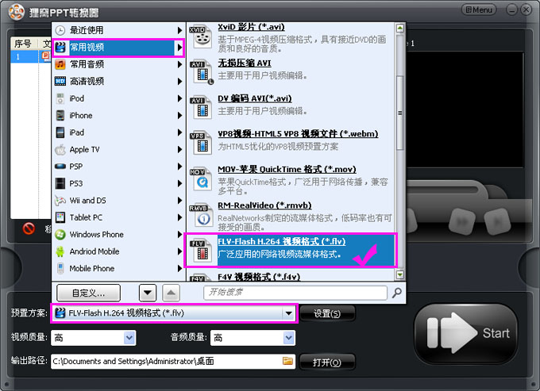Select row 1 in file list
Screen dimensions: 540x391
point(31,56)
